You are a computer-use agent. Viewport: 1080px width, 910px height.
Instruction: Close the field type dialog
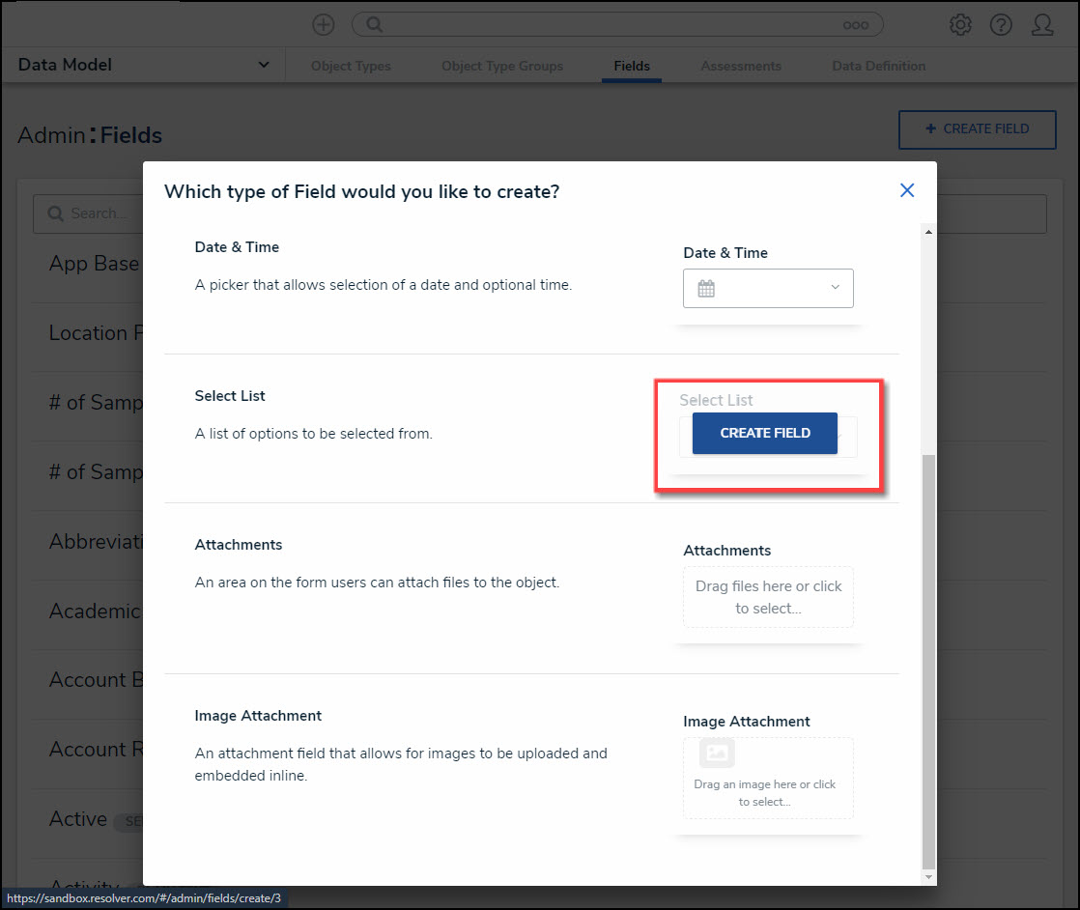point(907,190)
